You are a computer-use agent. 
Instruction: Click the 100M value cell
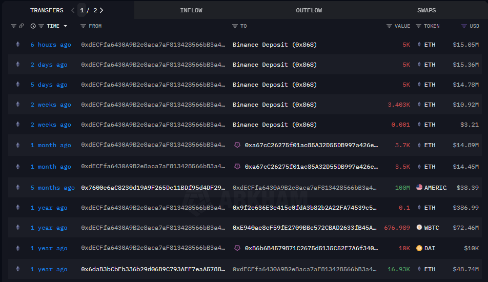[402, 188]
